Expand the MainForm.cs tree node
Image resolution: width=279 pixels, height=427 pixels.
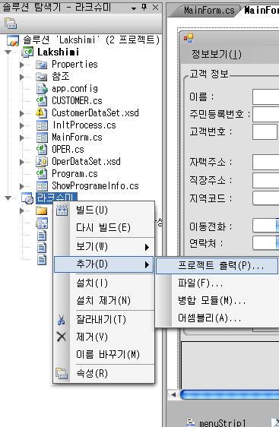click(x=22, y=138)
